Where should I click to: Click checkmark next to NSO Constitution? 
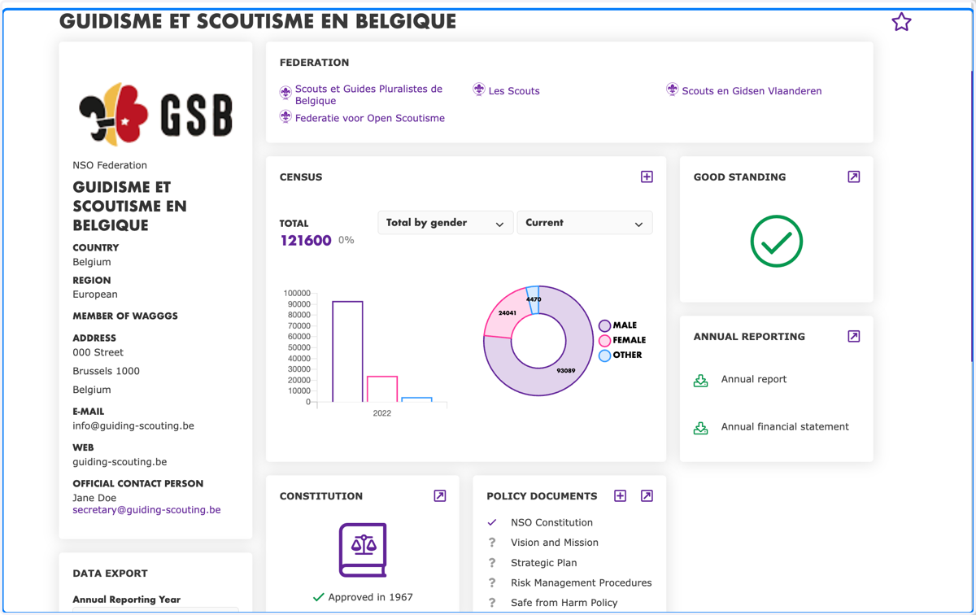coord(492,522)
